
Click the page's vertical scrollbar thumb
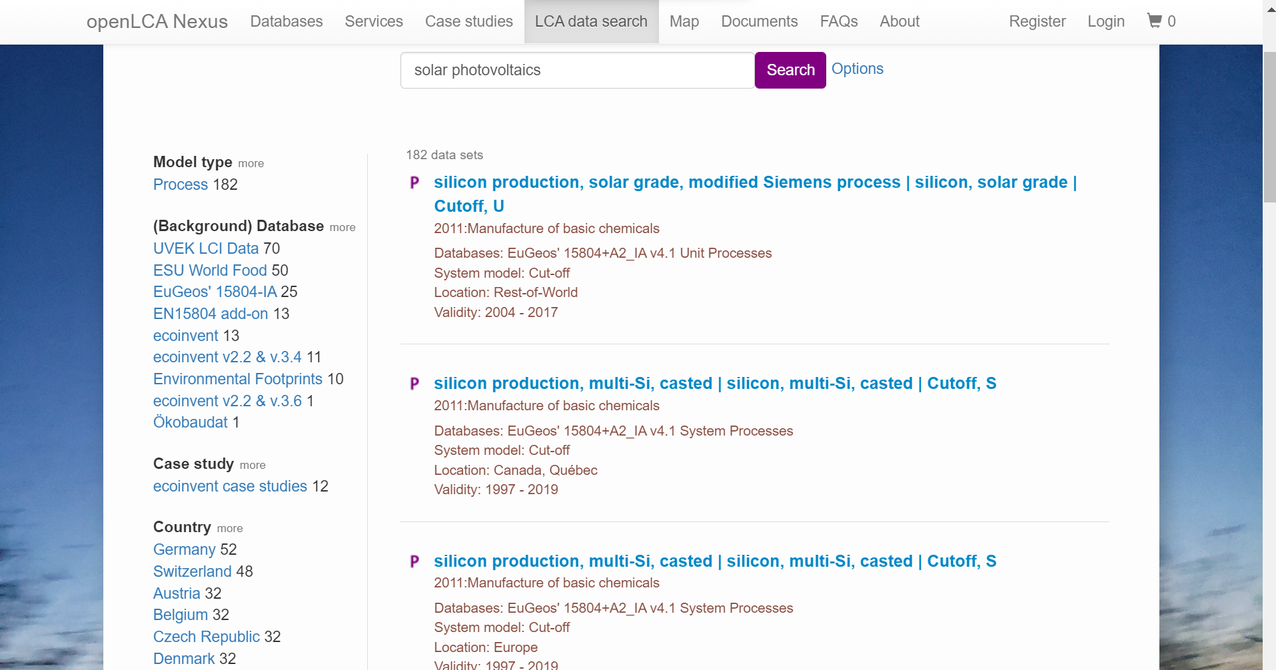pyautogui.click(x=1269, y=127)
